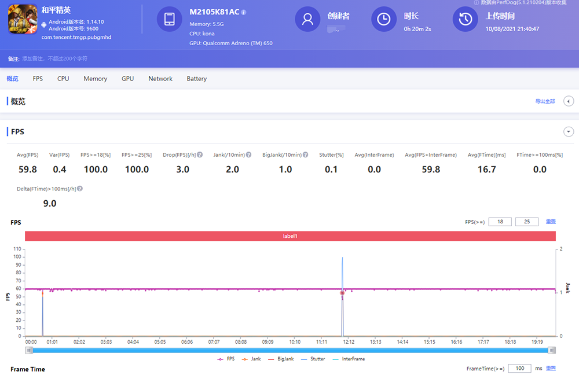This screenshot has width=579, height=375.
Task: Click the BigJank(/10min) value 1.0
Action: point(285,170)
